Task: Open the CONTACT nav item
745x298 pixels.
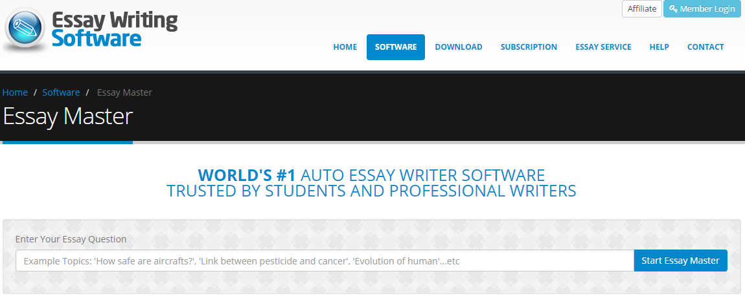Action: coord(705,47)
